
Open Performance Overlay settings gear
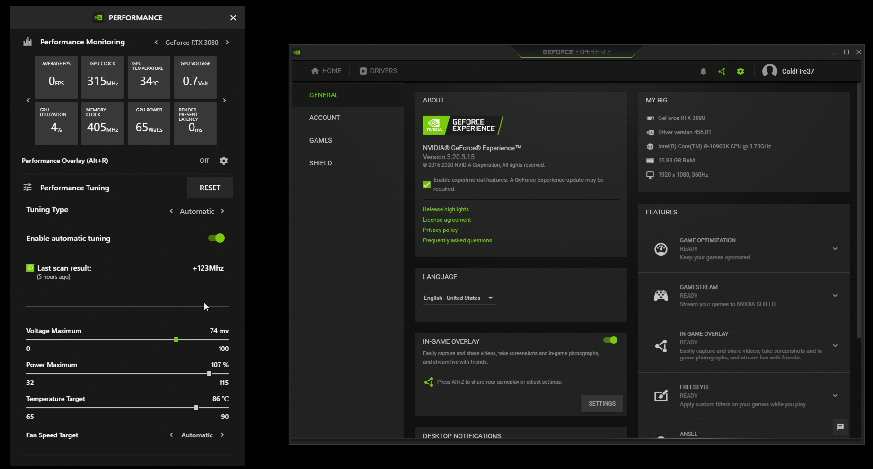[x=224, y=161]
